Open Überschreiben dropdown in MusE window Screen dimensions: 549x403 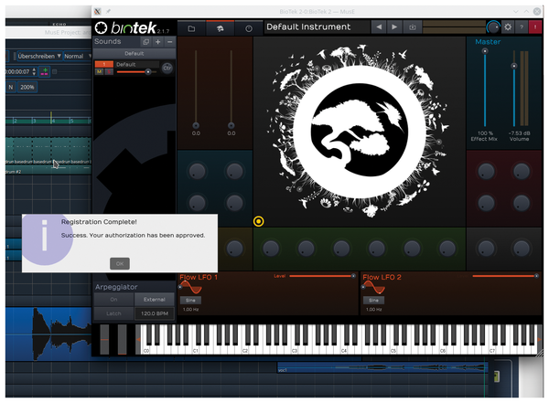click(x=39, y=56)
